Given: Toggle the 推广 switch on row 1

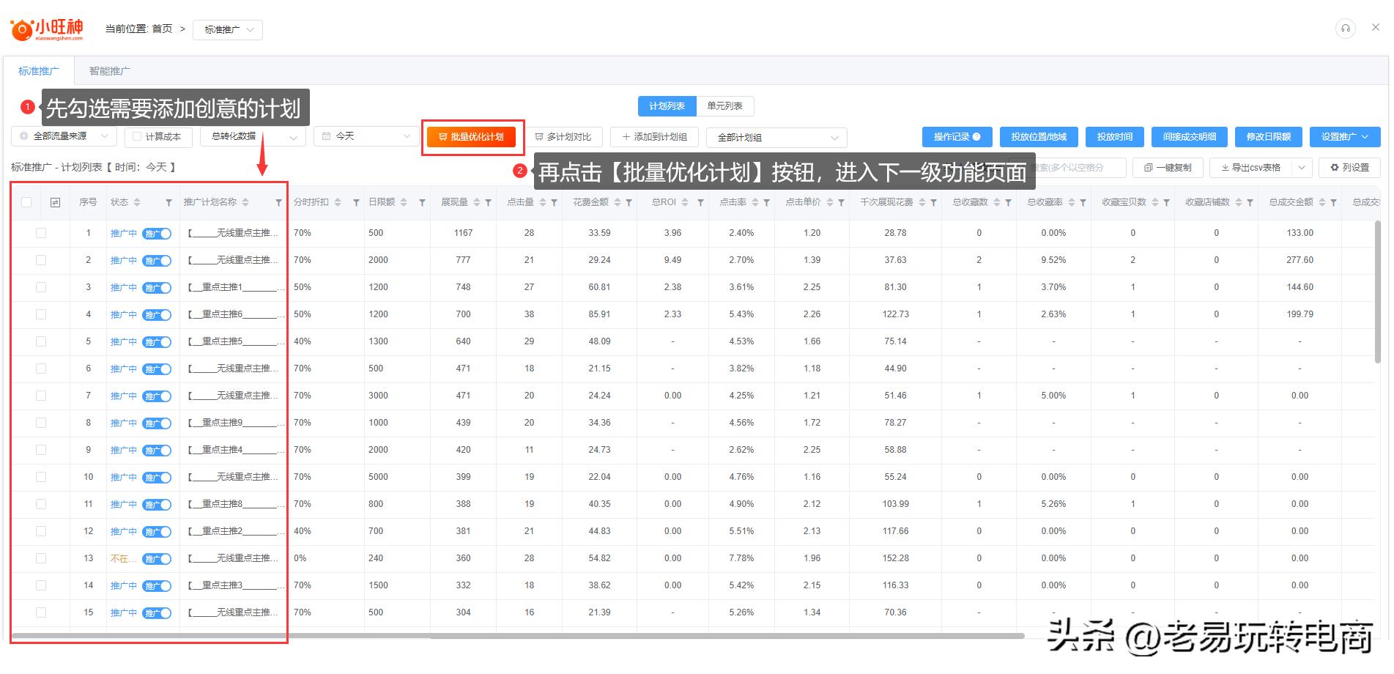Looking at the screenshot, I should coord(157,233).
